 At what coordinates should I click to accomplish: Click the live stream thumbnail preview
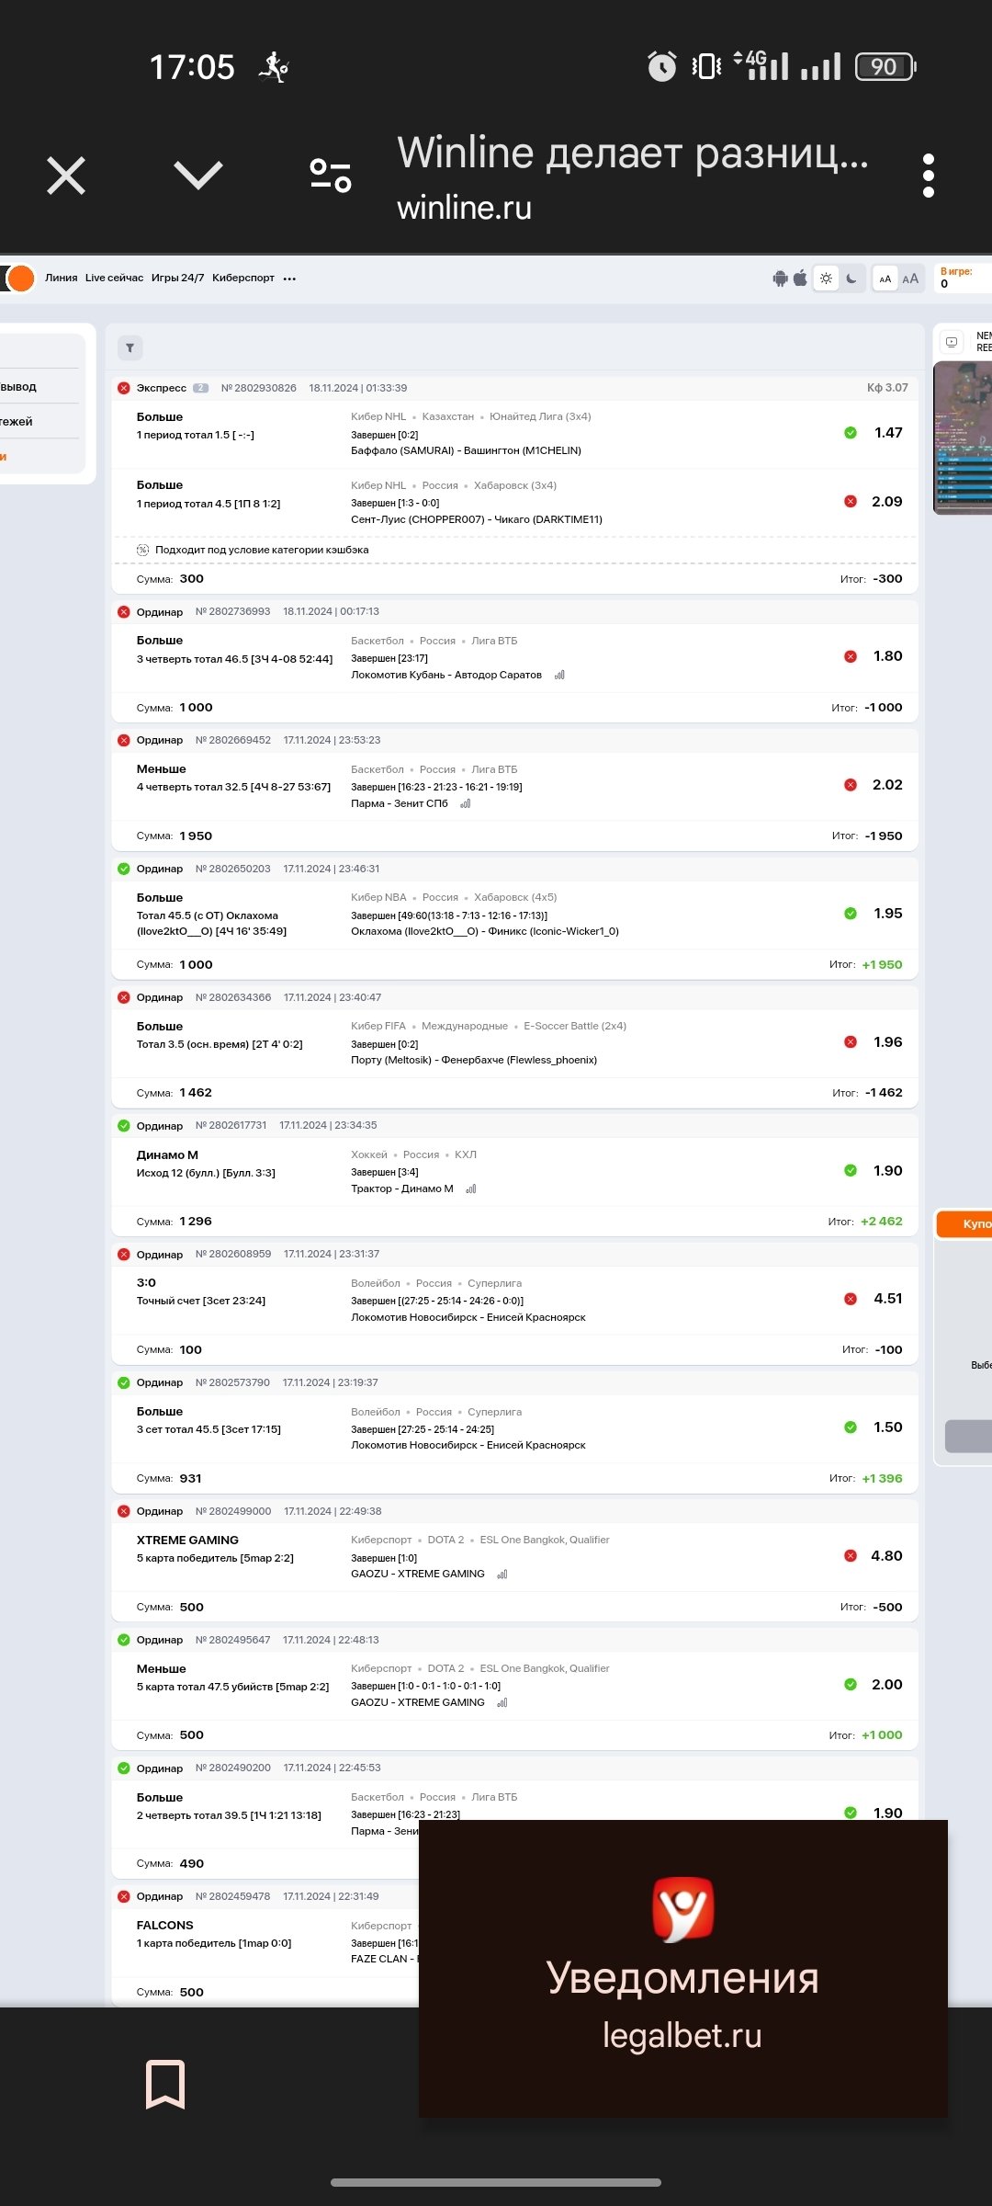[x=963, y=437]
